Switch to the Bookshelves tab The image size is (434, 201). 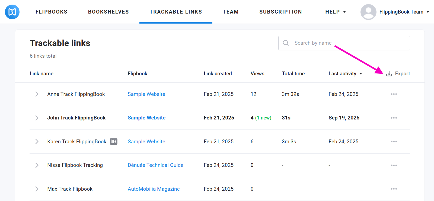coord(108,12)
